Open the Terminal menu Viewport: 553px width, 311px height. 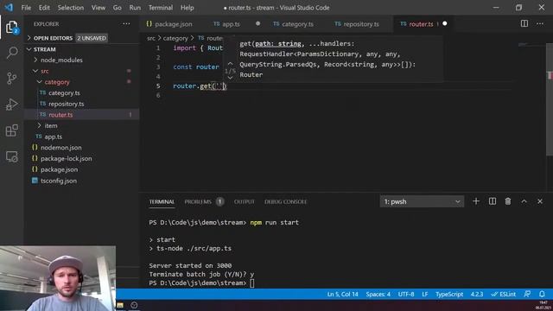(161, 8)
